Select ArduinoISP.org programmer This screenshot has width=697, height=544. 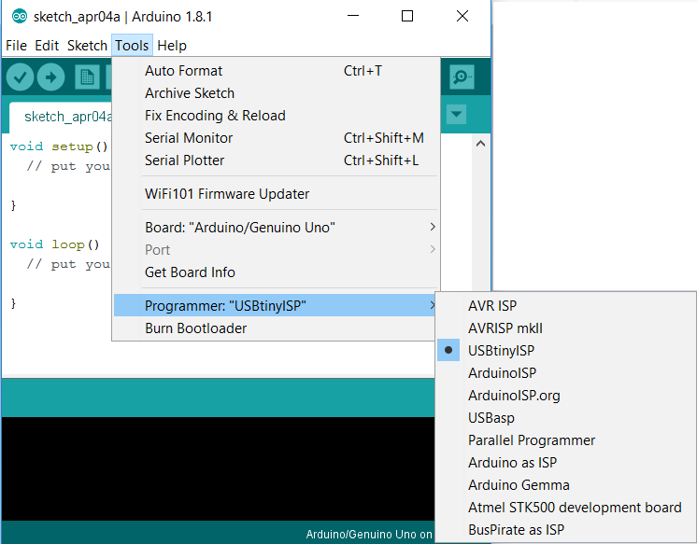tap(565, 396)
